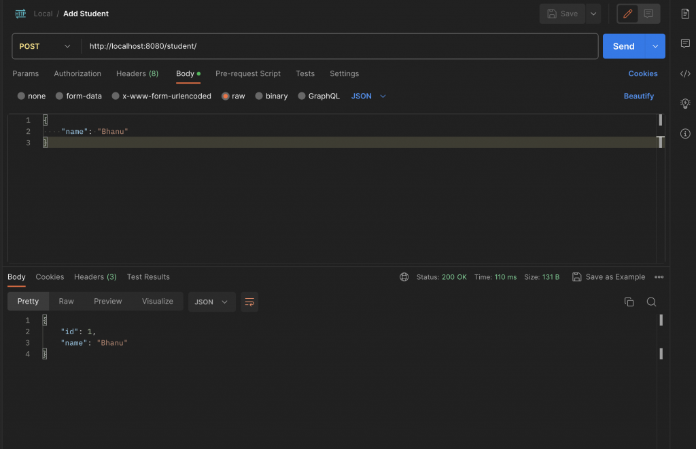Screen dimensions: 696x449
Task: Click the Local breadcrumb link
Action: point(43,14)
